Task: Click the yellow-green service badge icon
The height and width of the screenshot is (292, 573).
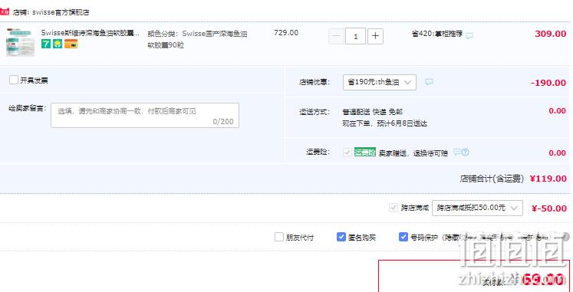Action: coord(58,44)
